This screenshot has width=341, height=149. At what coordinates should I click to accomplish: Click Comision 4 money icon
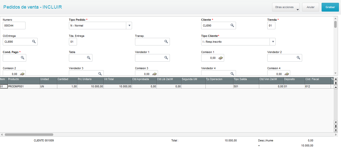pyautogui.click(x=287, y=74)
